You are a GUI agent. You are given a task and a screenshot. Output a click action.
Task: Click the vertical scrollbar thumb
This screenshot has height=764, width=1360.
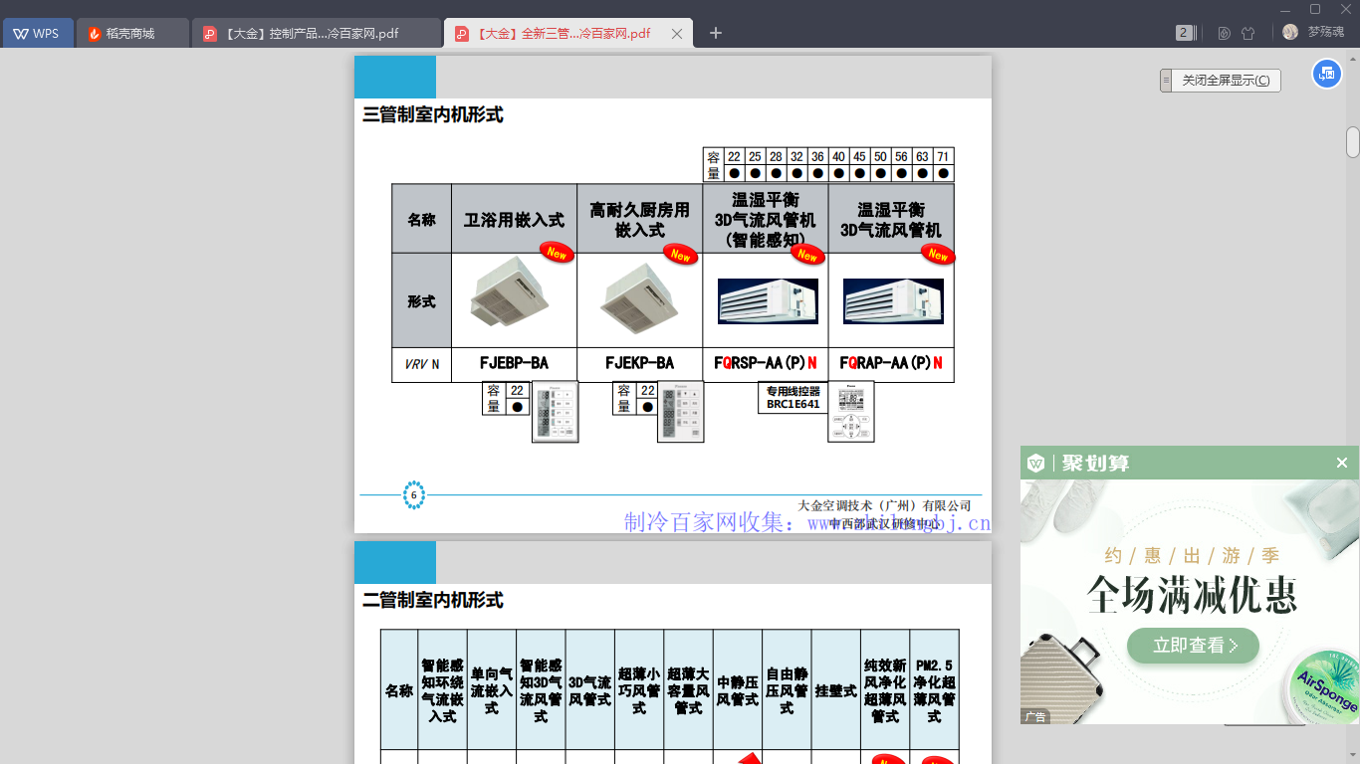[x=1353, y=142]
